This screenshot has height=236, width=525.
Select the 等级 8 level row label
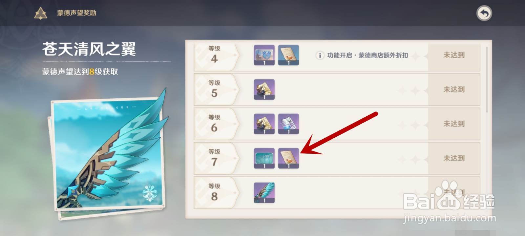(214, 192)
